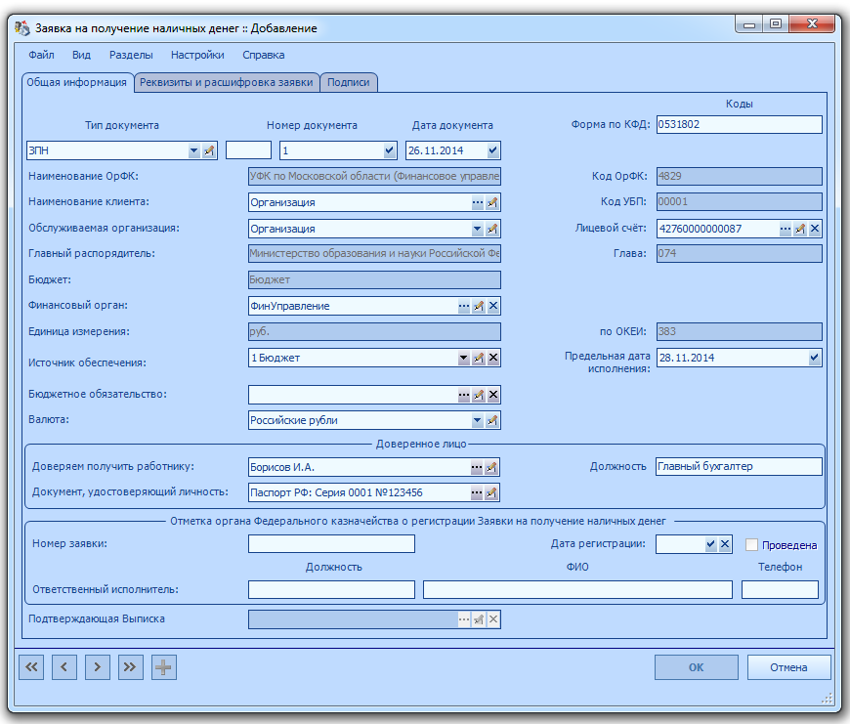Open ellipsis lookup for Документ, удостоверяющий личность
This screenshot has height=724, width=850.
tap(477, 492)
